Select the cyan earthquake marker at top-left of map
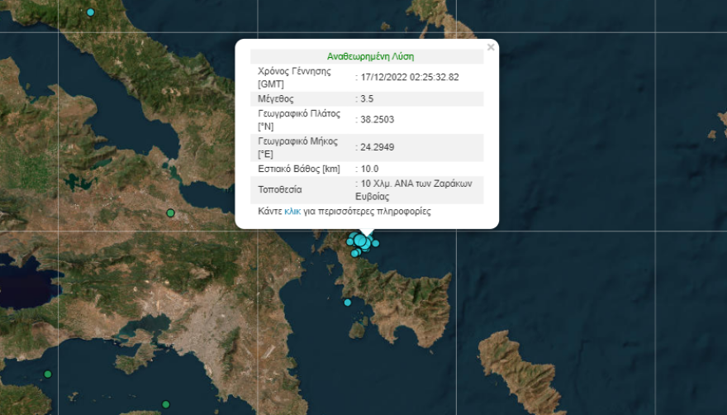Screen dimensions: 727x415 tap(90, 12)
